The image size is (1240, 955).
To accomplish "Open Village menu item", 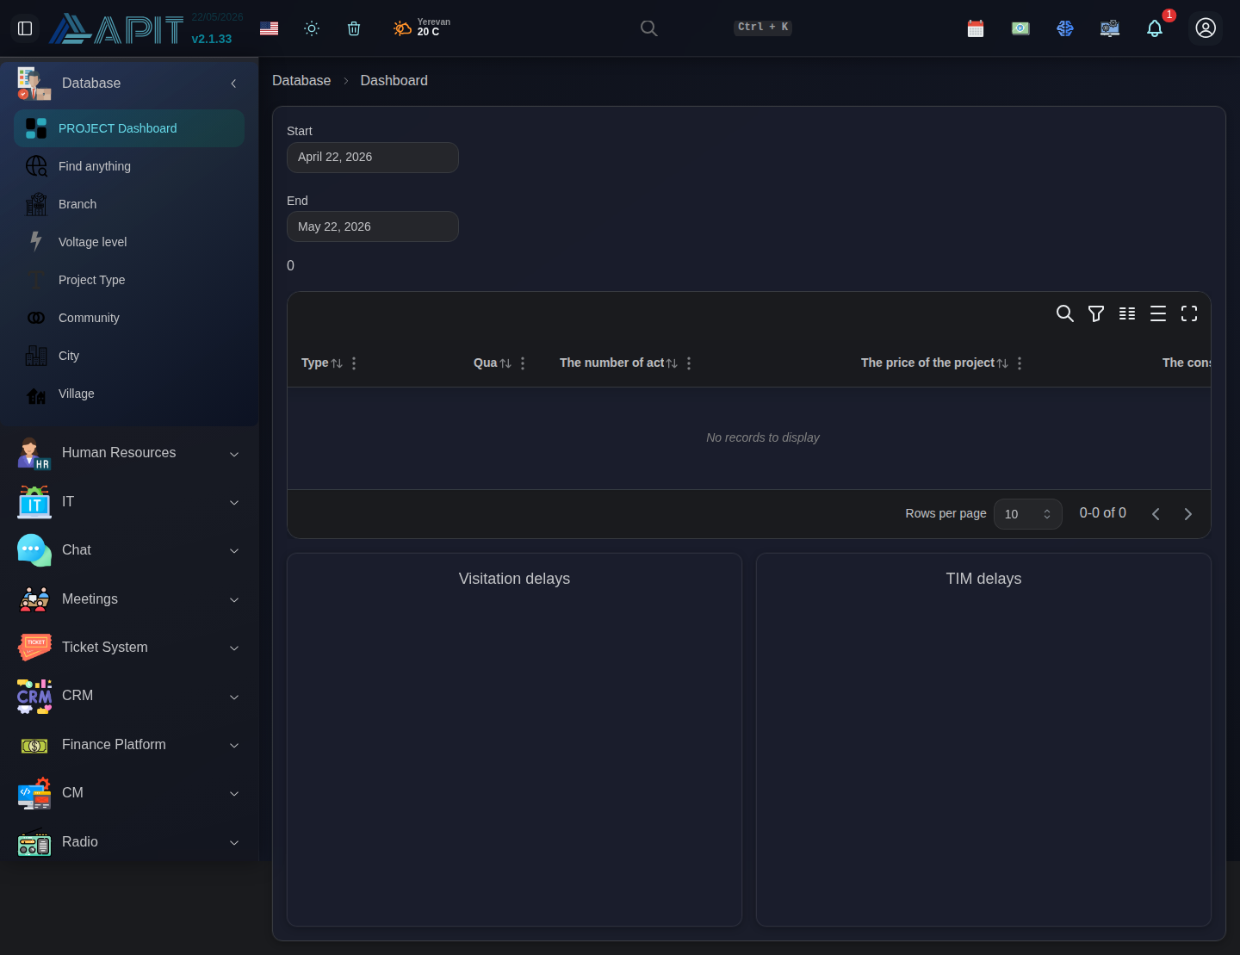I will pyautogui.click(x=129, y=394).
